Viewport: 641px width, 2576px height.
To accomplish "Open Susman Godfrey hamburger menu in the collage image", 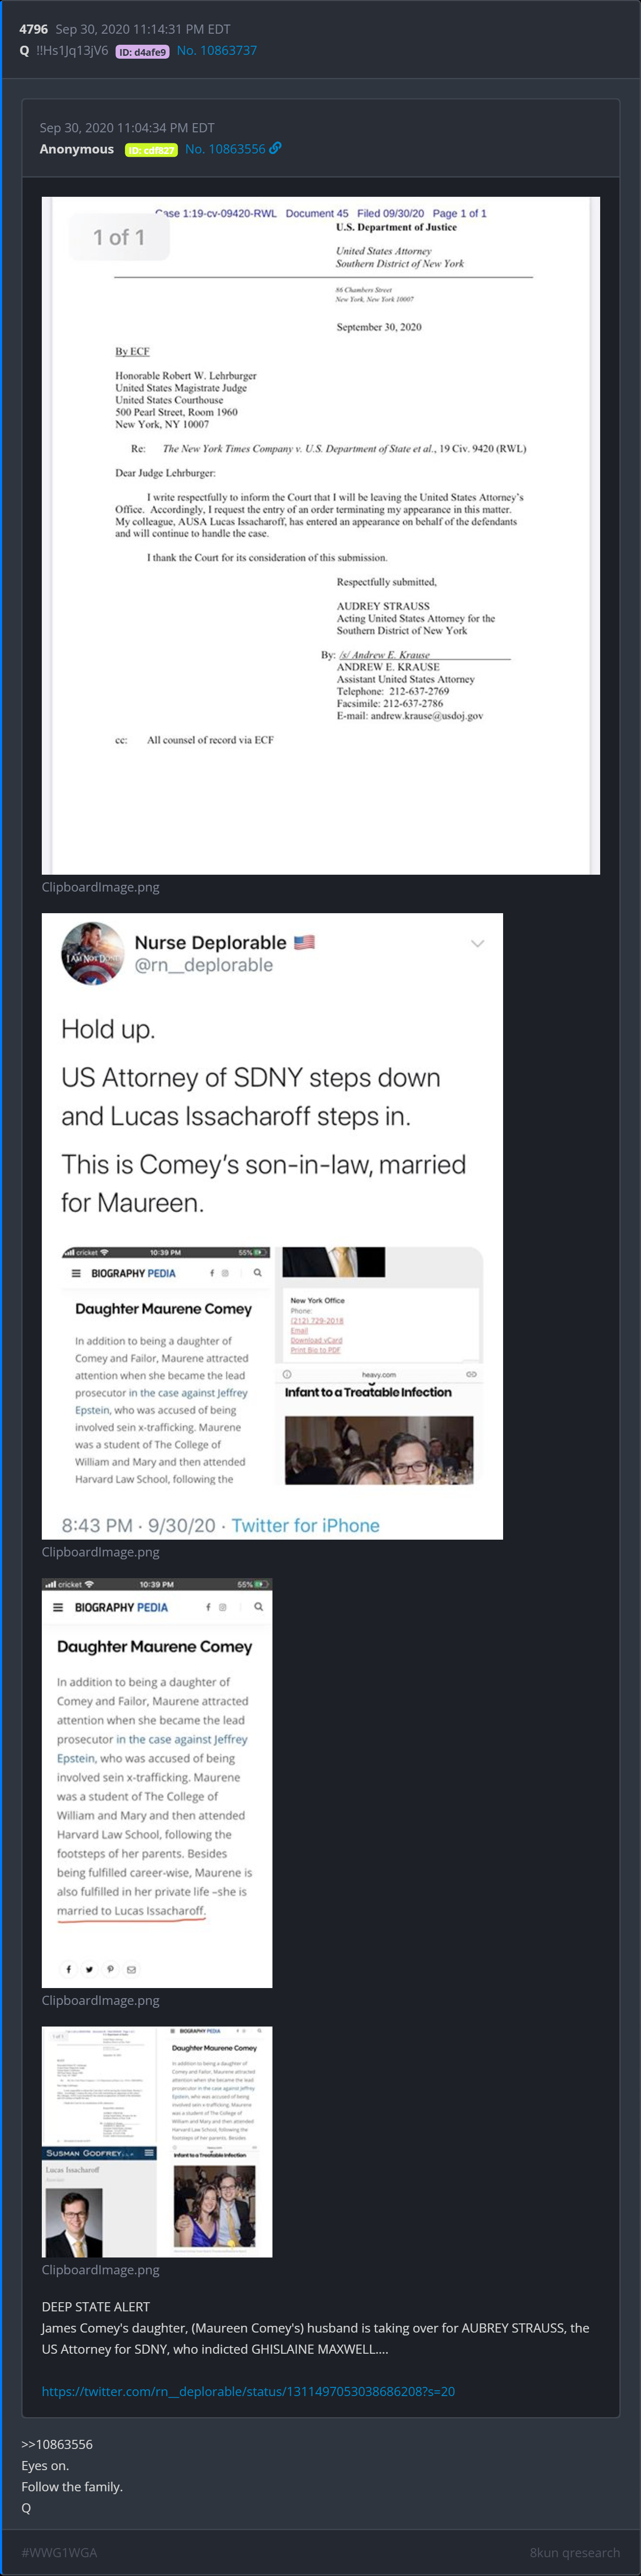I will (149, 2153).
